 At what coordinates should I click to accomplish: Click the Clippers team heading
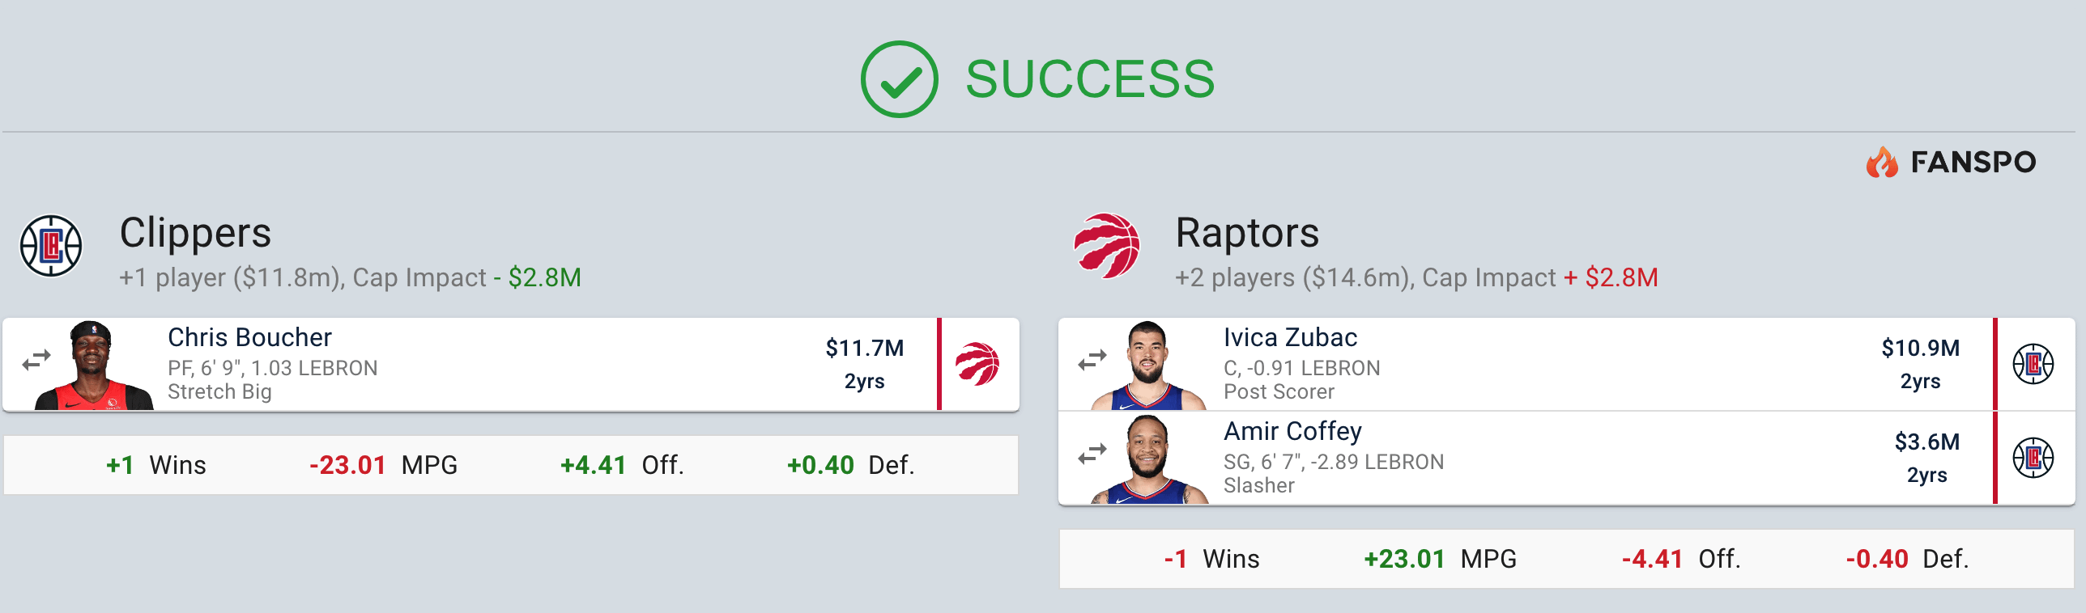(195, 233)
